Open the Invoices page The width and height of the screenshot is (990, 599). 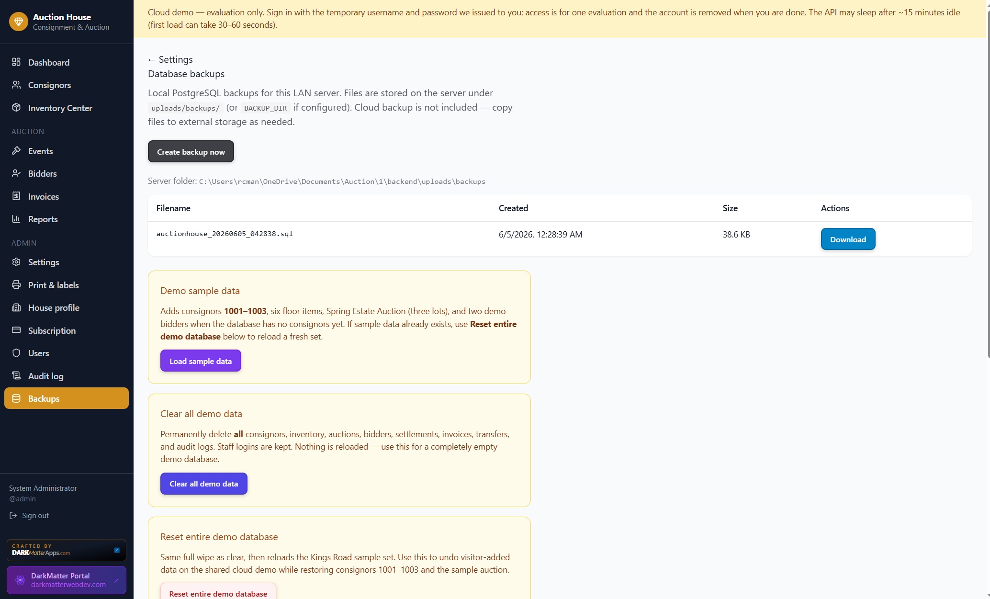tap(67, 196)
